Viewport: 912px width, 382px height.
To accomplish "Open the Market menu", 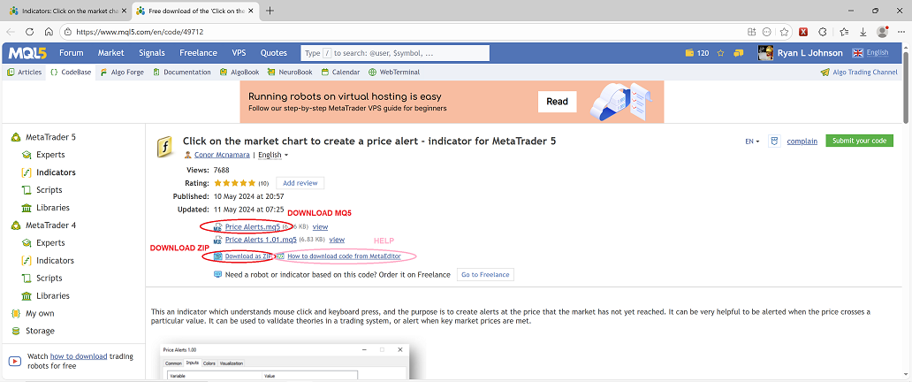I will click(111, 53).
